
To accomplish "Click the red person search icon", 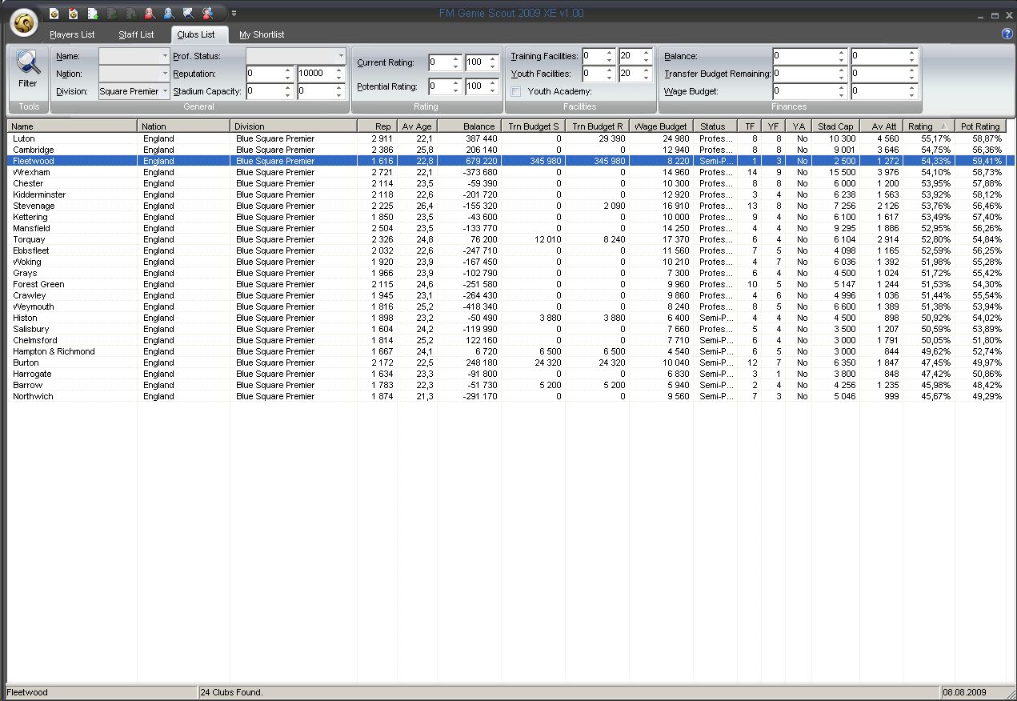I will [x=150, y=13].
